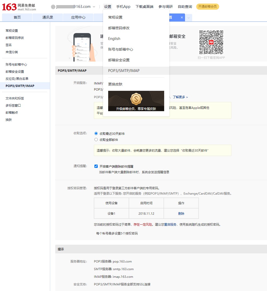267x291 pixels.
Task: Select 换肤 in the left sidebar
Action: 9,120
